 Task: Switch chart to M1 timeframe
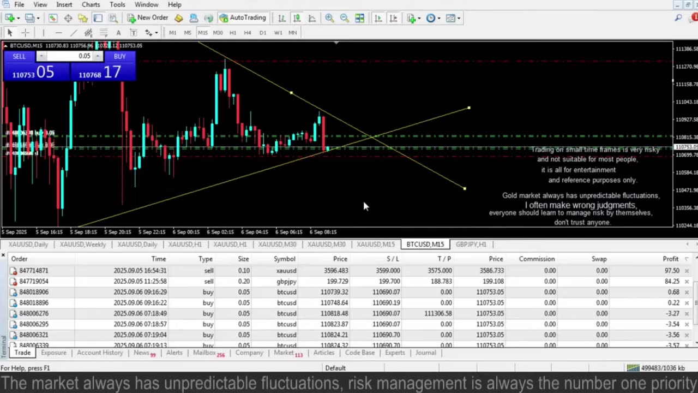172,33
